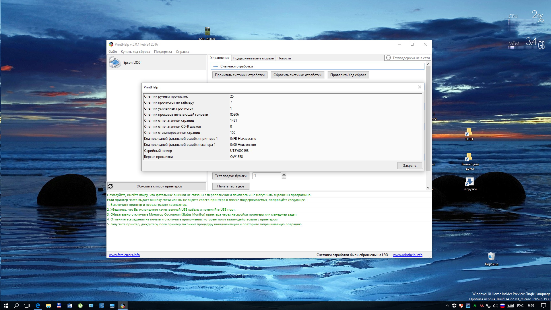Decrease the paper feed test value
This screenshot has height=310, width=551.
(284, 177)
